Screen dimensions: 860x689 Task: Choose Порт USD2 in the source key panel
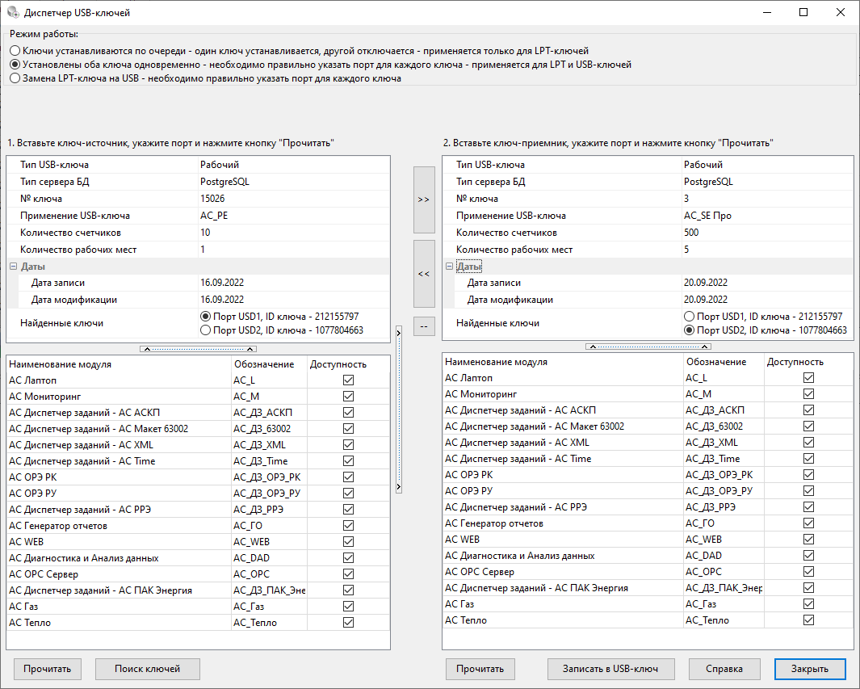pos(206,330)
